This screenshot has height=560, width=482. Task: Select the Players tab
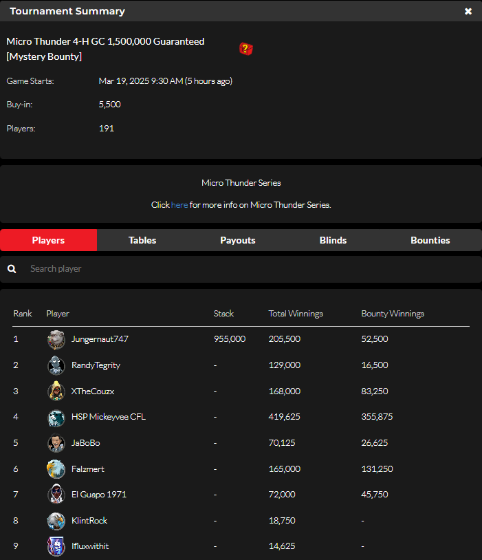coord(48,240)
